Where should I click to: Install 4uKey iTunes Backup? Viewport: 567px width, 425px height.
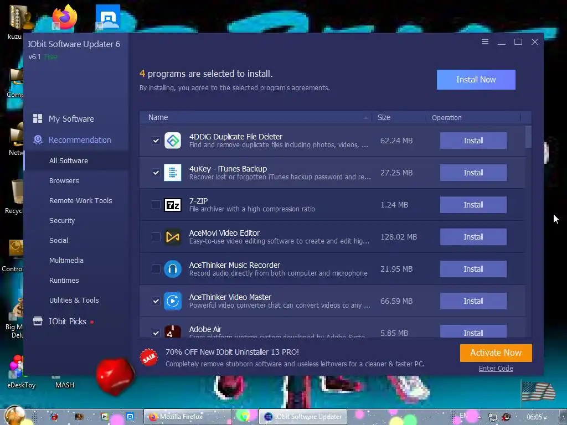click(473, 173)
